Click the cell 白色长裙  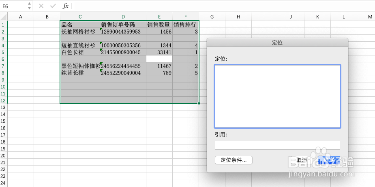[x=80, y=52]
